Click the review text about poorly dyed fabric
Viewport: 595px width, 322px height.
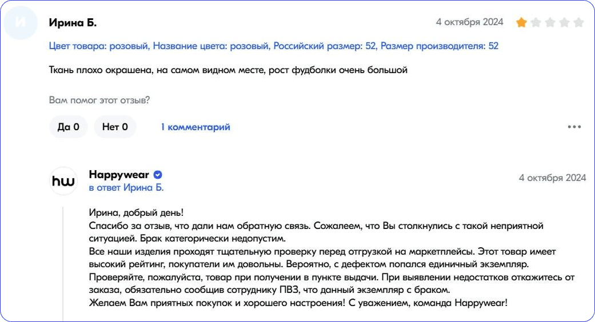(x=228, y=71)
